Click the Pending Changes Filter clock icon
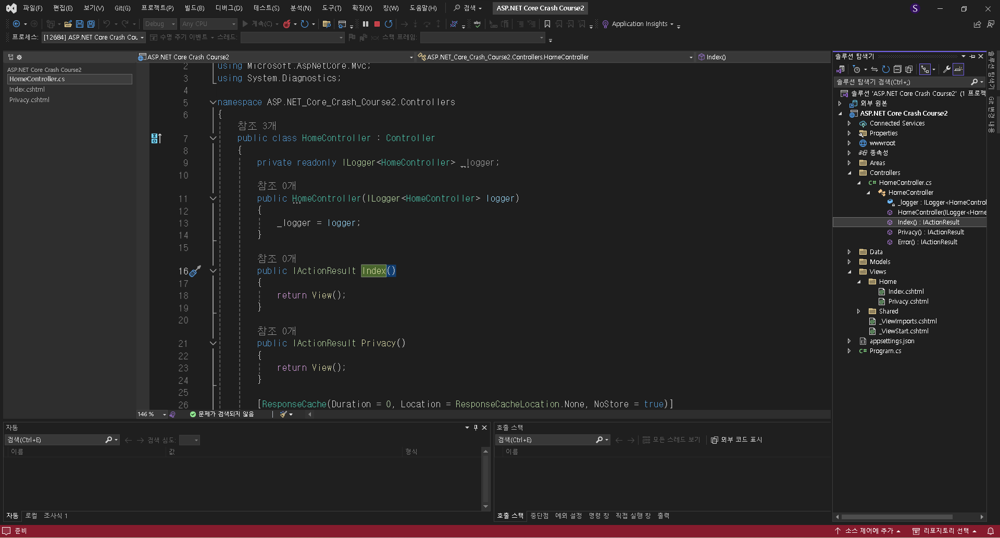The image size is (1000, 538). [x=857, y=69]
